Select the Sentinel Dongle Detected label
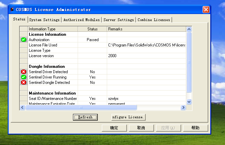This screenshot has width=225, height=145. pos(49,83)
